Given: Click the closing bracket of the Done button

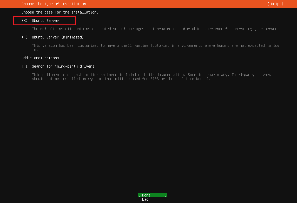Looking at the screenshot, I should [166, 195].
